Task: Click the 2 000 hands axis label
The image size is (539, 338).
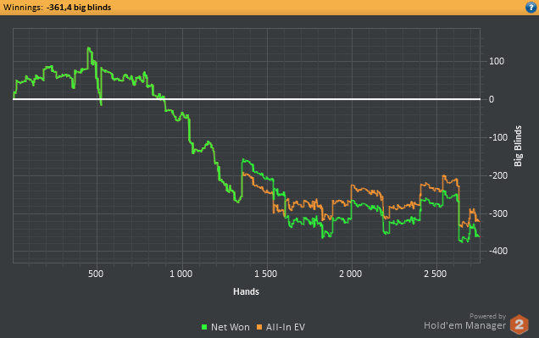Action: [350, 274]
